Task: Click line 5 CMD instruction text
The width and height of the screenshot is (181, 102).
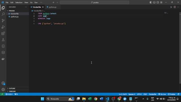Action: [x=51, y=24]
